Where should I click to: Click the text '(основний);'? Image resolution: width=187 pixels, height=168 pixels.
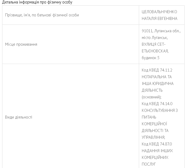151,97
